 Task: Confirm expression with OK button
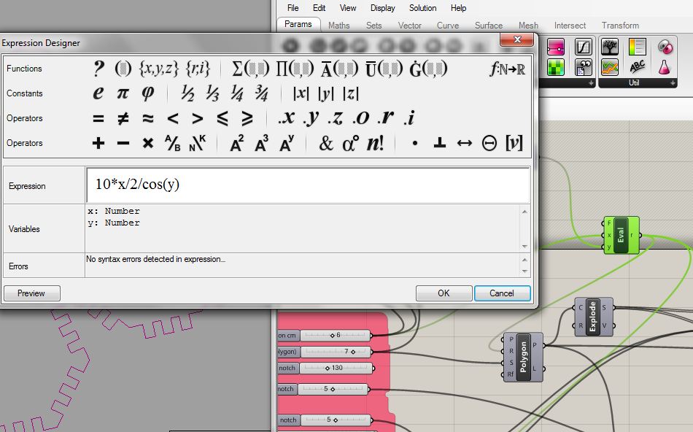pyautogui.click(x=444, y=293)
